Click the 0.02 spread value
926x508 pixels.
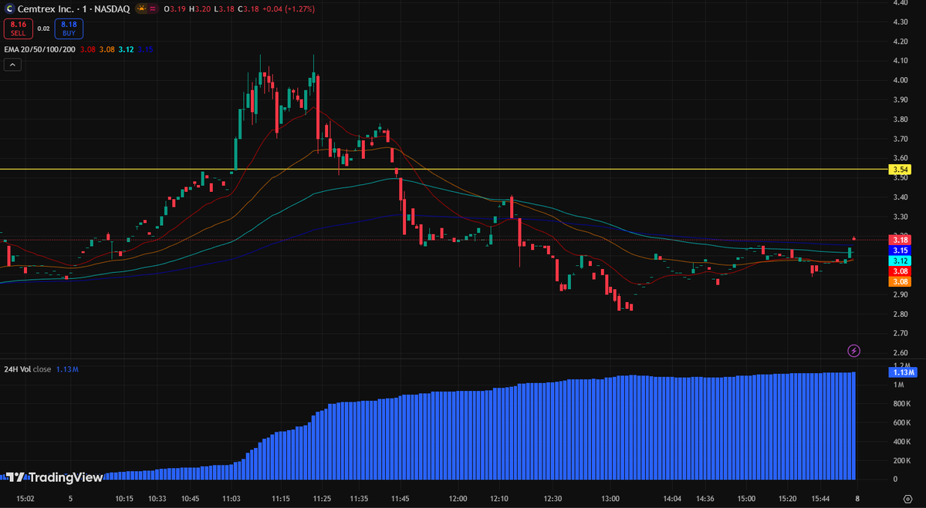[x=43, y=29]
